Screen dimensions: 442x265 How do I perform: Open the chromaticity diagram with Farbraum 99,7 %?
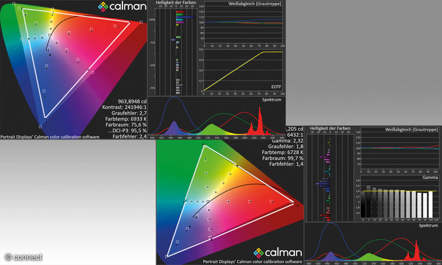(x=230, y=202)
